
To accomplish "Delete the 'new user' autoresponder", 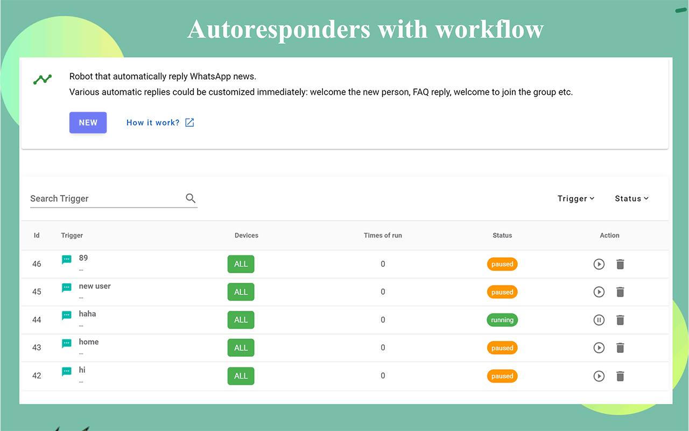I will pos(620,292).
